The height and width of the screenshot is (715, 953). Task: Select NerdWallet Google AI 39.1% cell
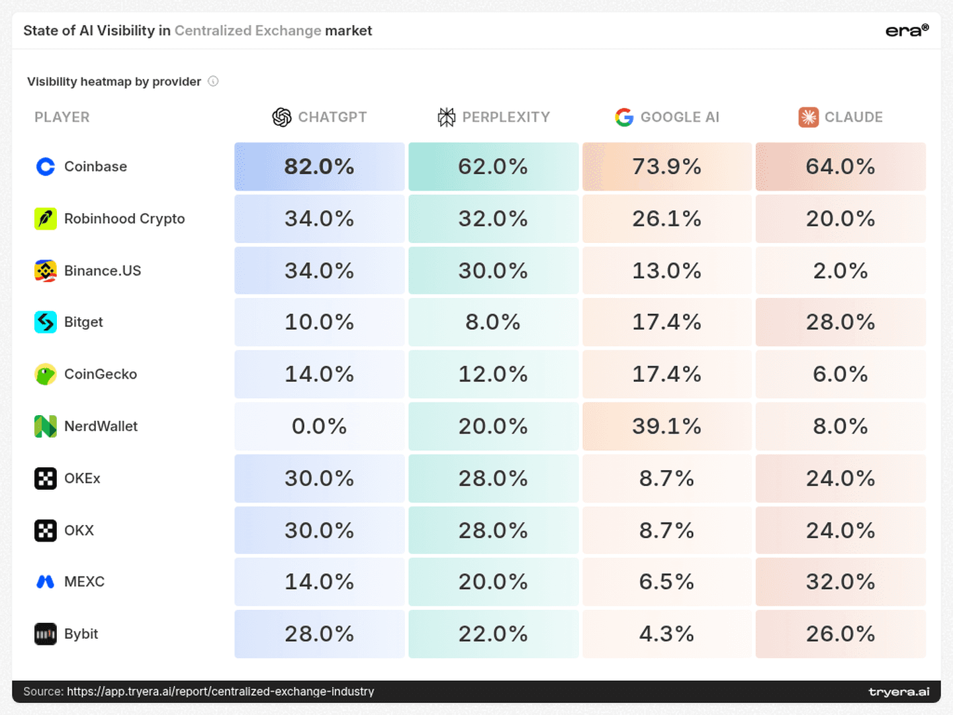click(667, 426)
